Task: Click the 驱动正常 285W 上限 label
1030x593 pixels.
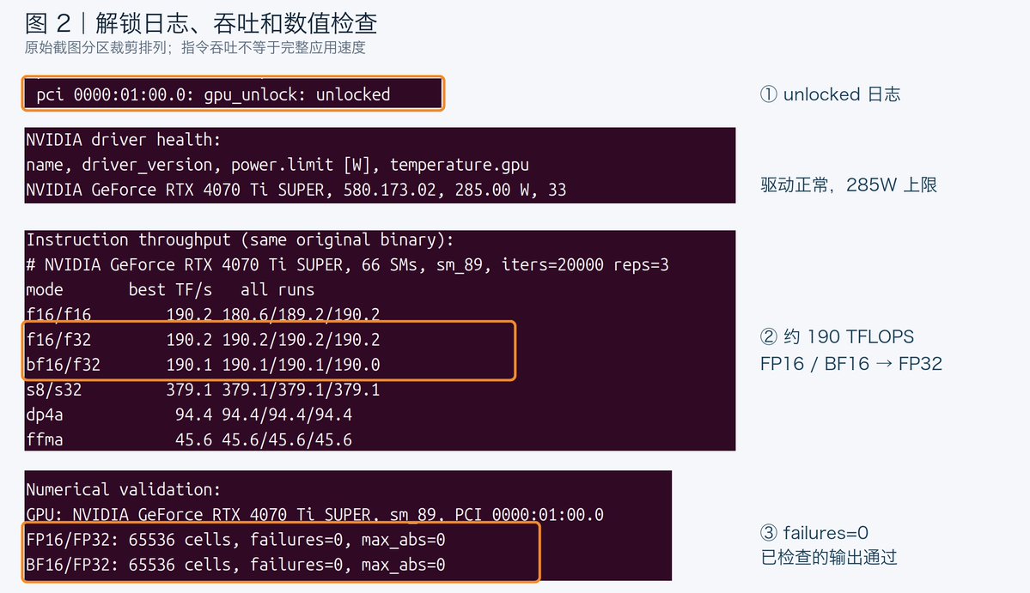Action: (x=849, y=185)
